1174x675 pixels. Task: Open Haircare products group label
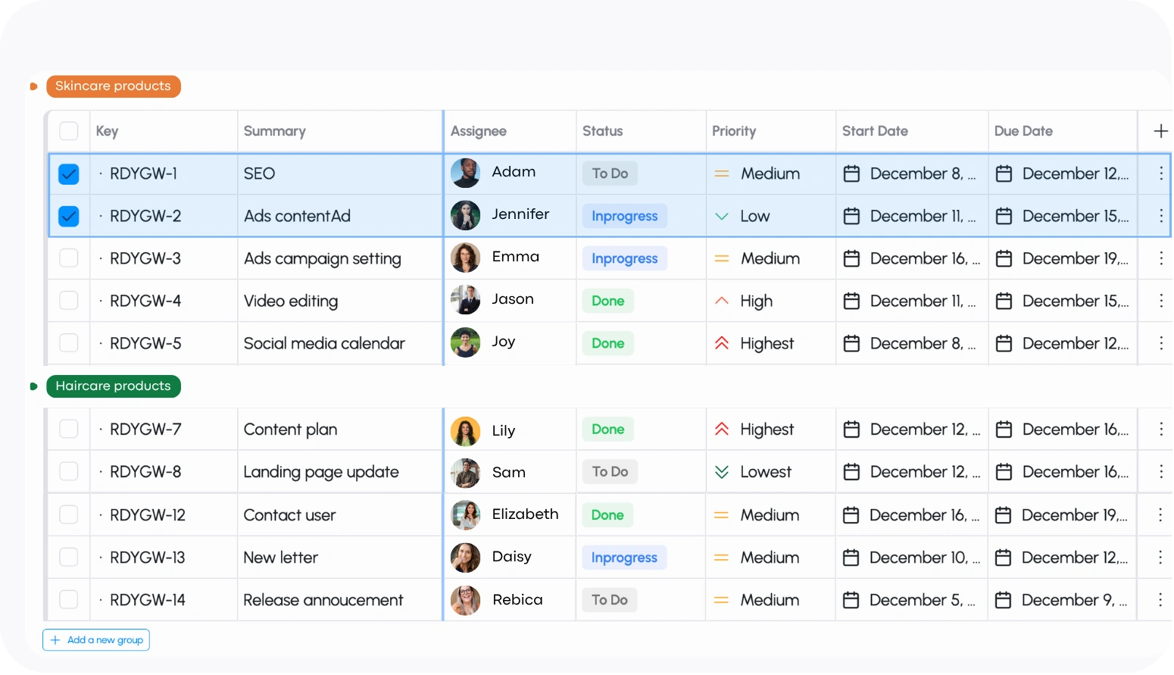(114, 386)
